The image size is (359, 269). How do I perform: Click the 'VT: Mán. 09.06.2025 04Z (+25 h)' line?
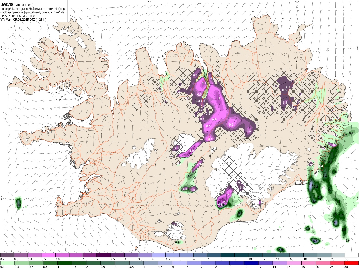pyautogui.click(x=23, y=20)
